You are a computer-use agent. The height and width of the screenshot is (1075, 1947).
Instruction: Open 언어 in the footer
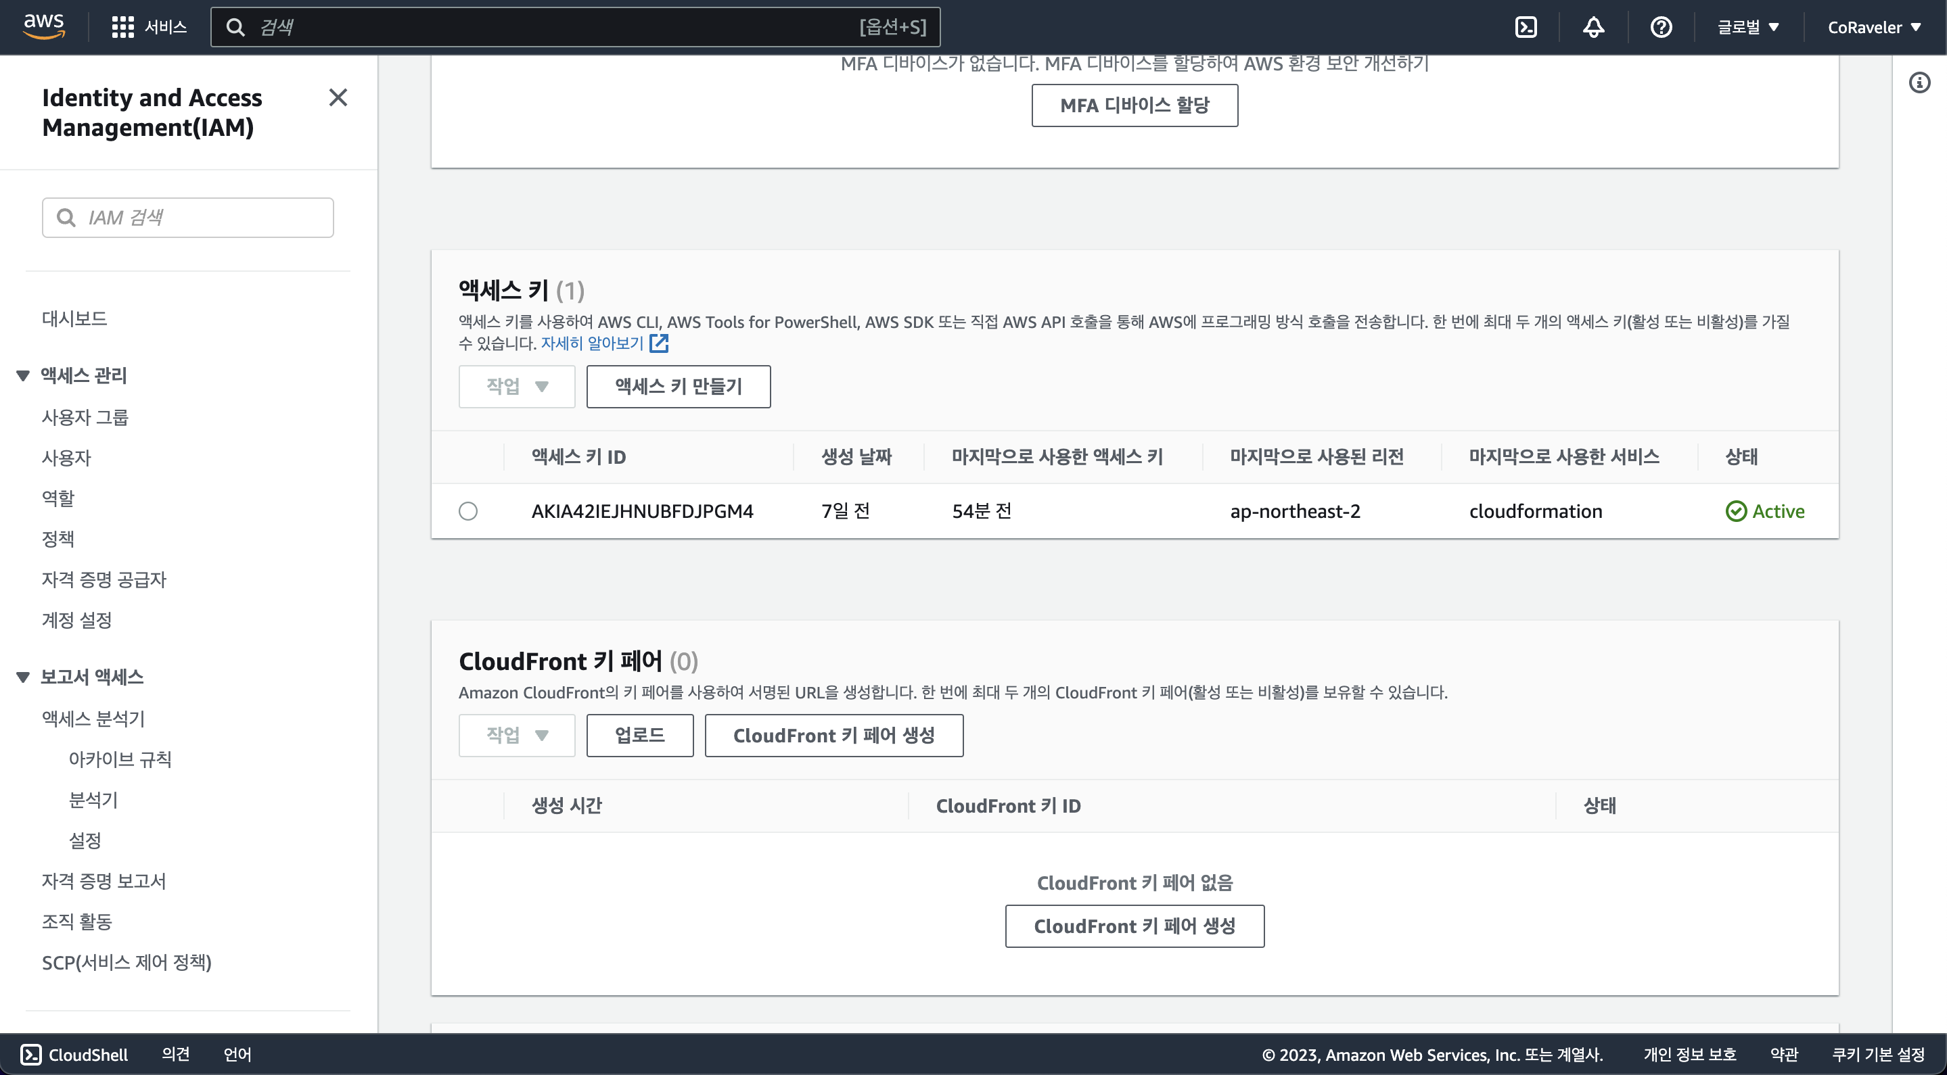237,1054
